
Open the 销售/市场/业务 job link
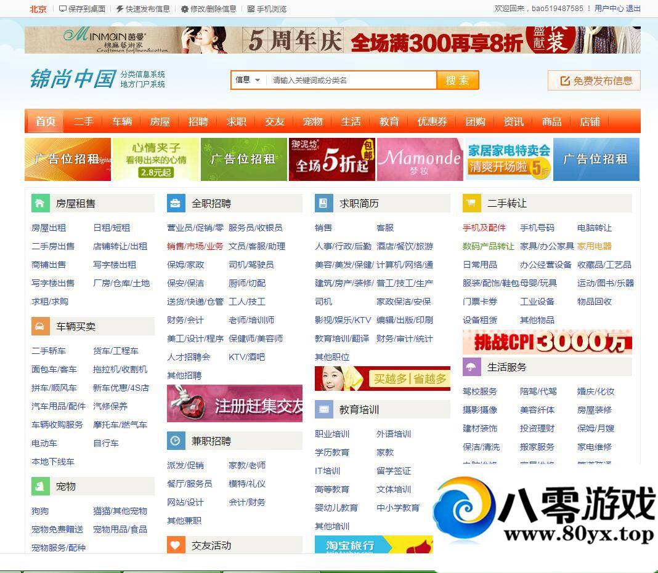click(x=195, y=246)
